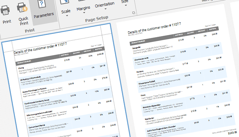Expand the Scale dropdown arrow

67,16
